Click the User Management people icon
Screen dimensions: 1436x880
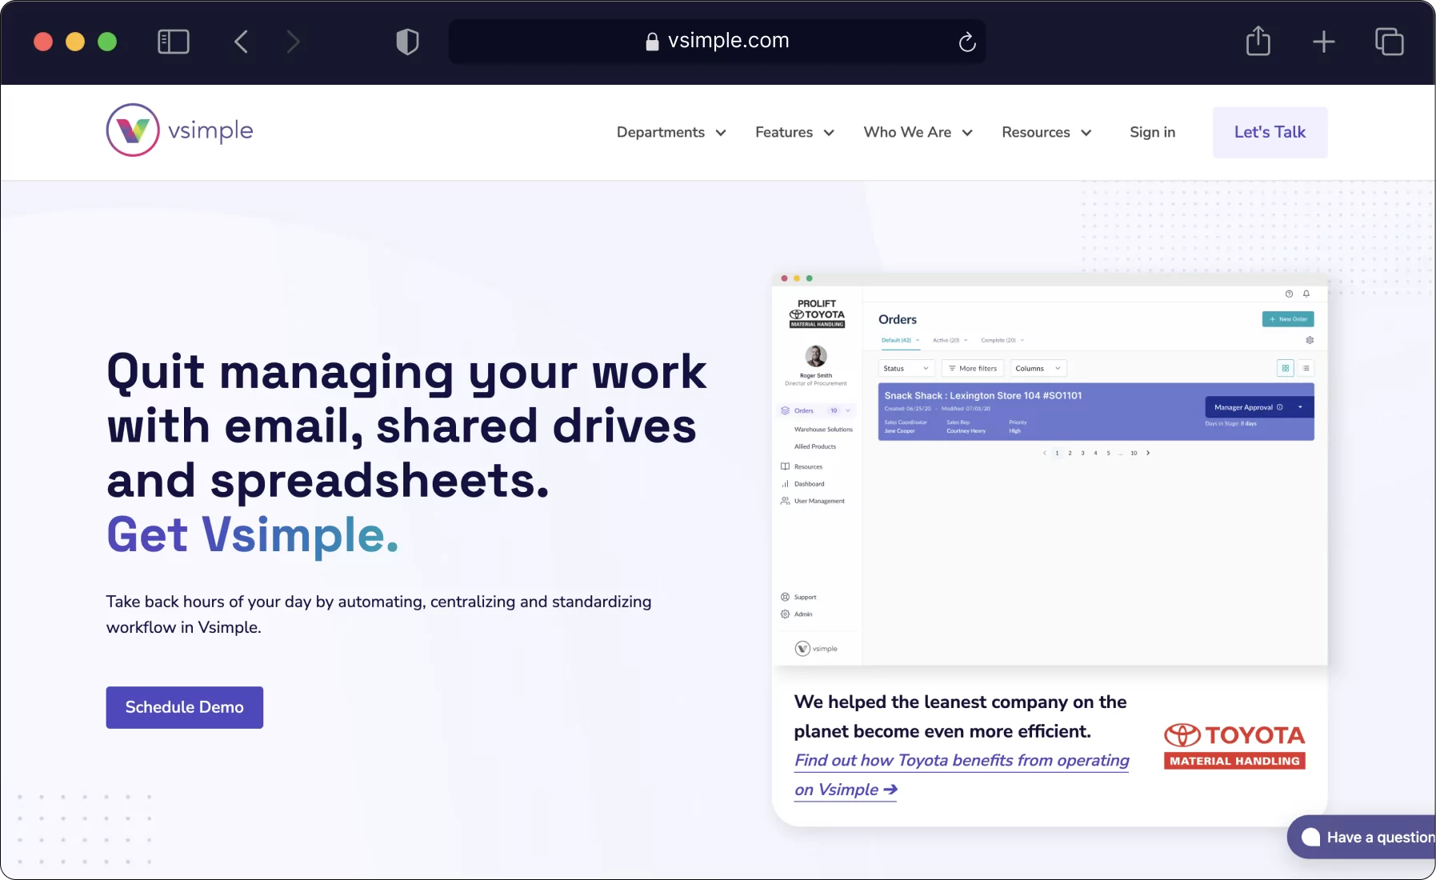pos(785,502)
